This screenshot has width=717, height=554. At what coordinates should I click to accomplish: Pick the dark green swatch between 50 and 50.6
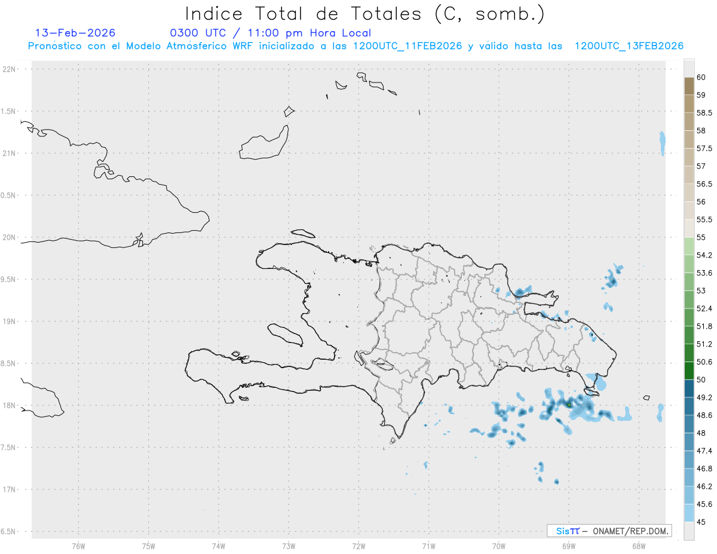(689, 371)
